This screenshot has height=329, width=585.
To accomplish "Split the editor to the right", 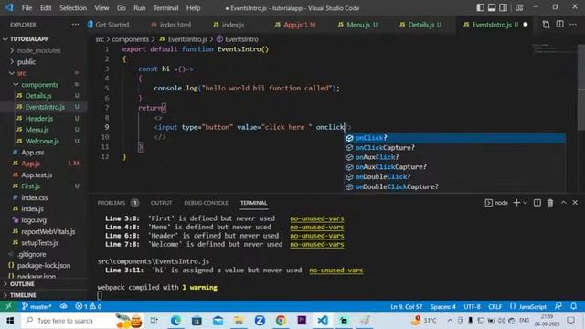I will (x=560, y=25).
